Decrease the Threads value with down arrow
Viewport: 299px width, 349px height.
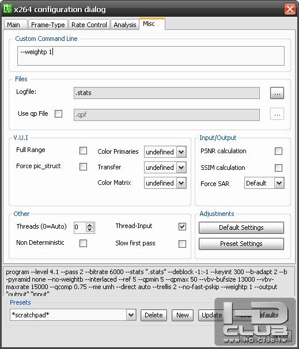[90, 230]
